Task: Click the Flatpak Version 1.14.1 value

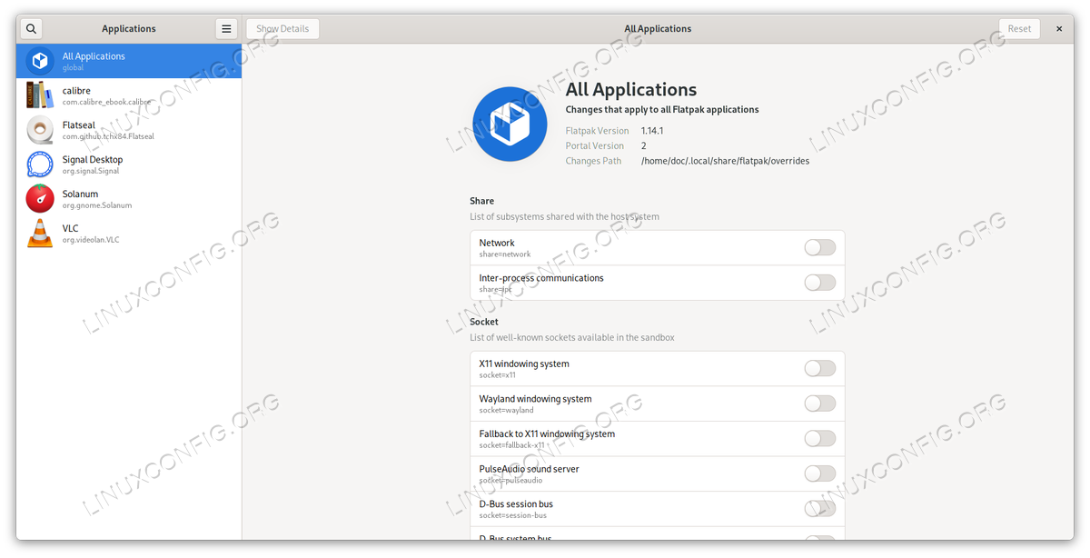Action: point(652,131)
